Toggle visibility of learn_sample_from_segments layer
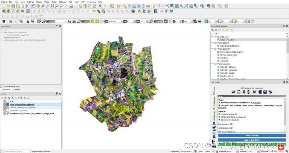 5,105
